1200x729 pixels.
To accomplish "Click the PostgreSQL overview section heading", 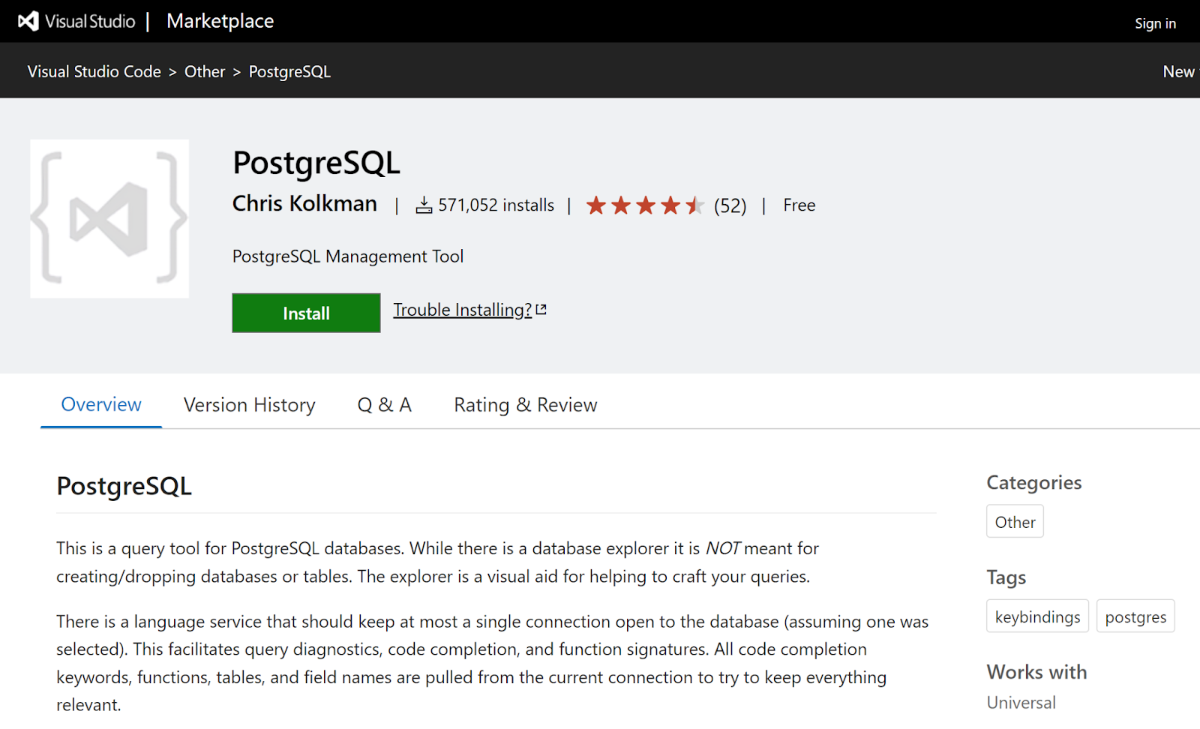I will pos(124,486).
